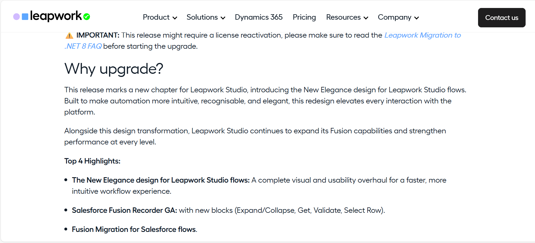535x243 pixels.
Task: Expand the Product dropdown menu
Action: 160,17
